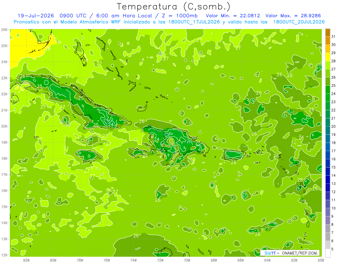Click the 21N latitude axis label
This screenshot has height=264, width=341.
click(4, 110)
